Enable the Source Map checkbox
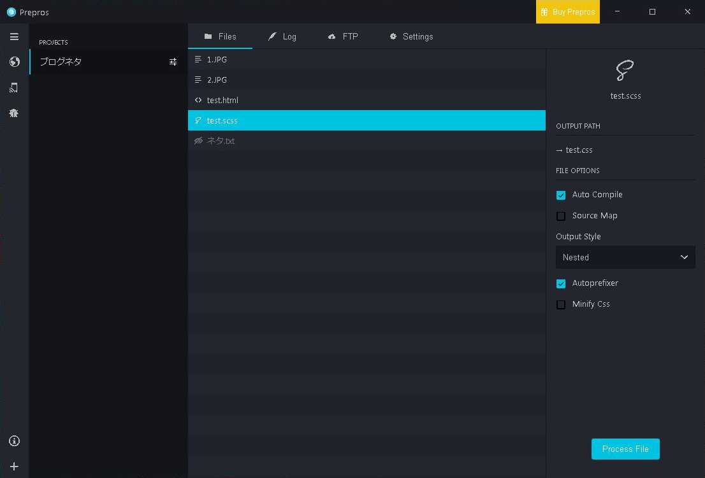This screenshot has height=478, width=705. coord(561,216)
